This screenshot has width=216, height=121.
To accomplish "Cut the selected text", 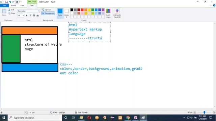I will (x=11, y=10).
